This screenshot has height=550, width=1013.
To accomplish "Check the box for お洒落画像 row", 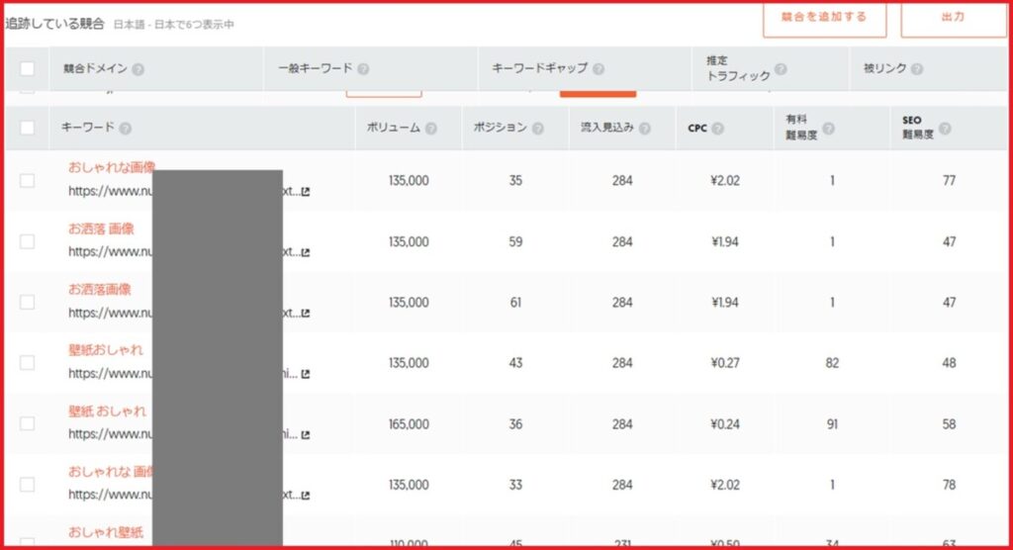I will click(27, 303).
